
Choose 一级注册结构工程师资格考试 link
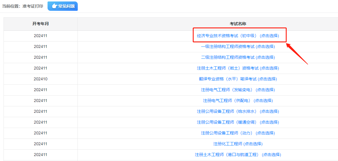pos(238,46)
